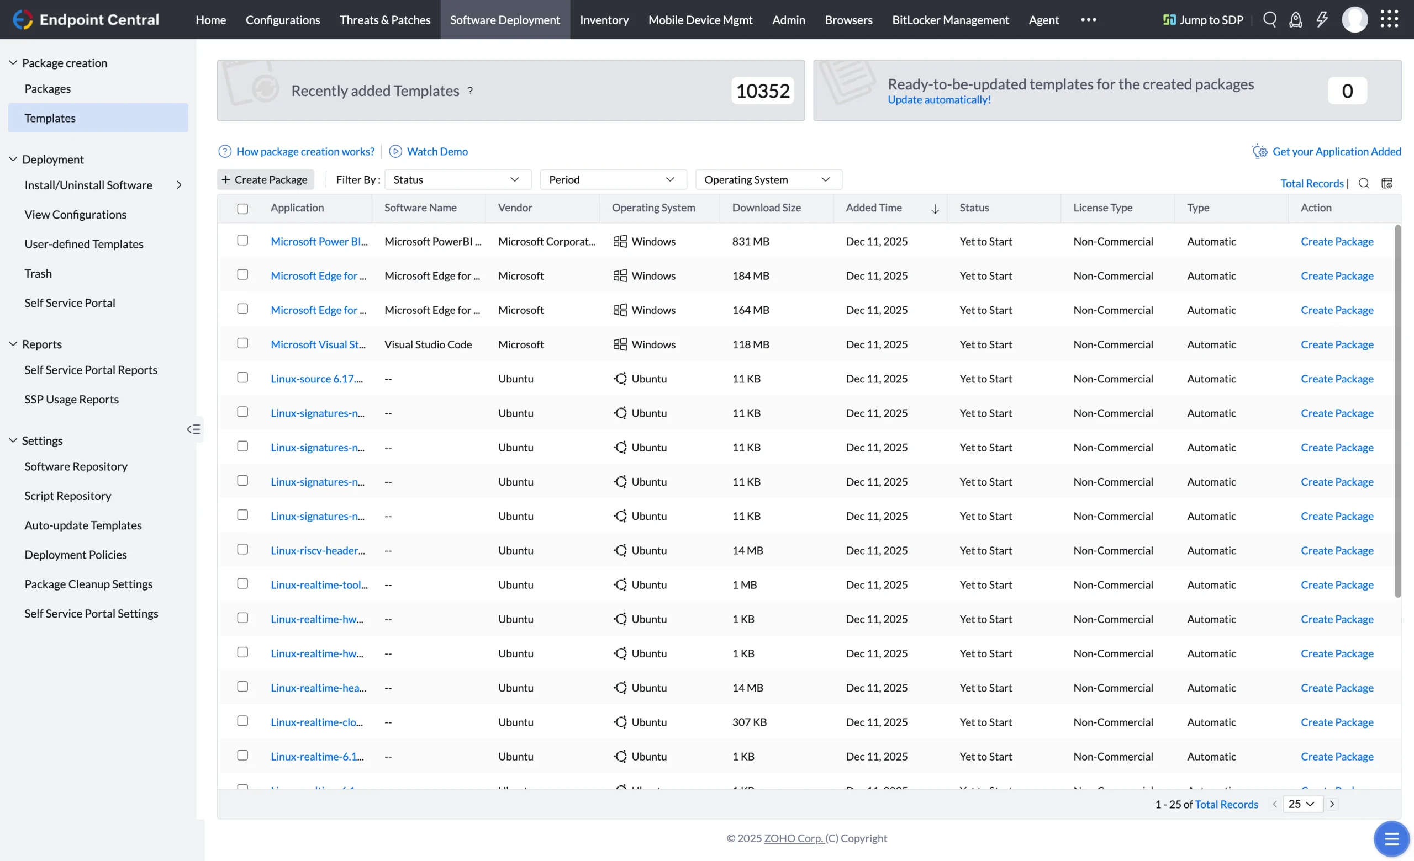Click the Get your Application Added gear icon
Image resolution: width=1414 pixels, height=861 pixels.
click(1260, 151)
